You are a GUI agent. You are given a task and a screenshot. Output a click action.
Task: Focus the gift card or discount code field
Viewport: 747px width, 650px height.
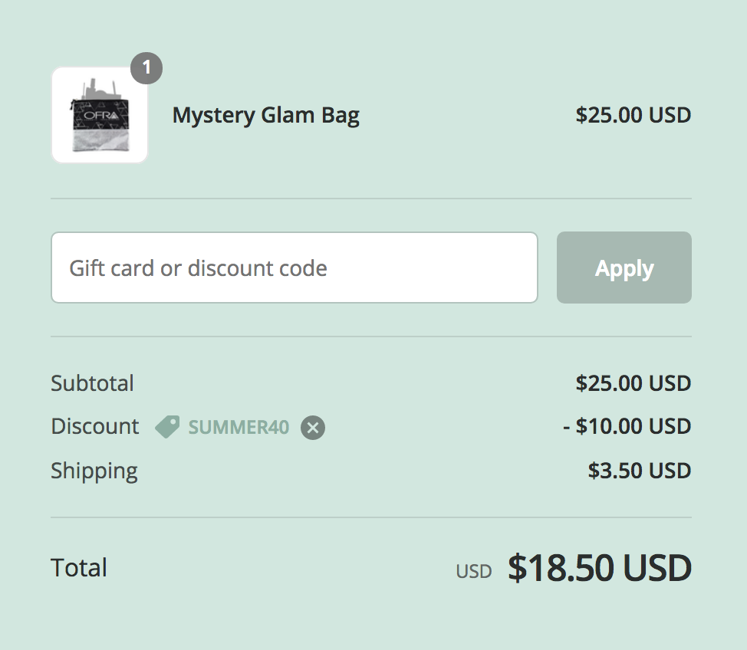[x=295, y=268]
